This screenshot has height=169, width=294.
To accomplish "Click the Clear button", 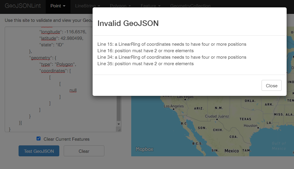I will point(84,151).
